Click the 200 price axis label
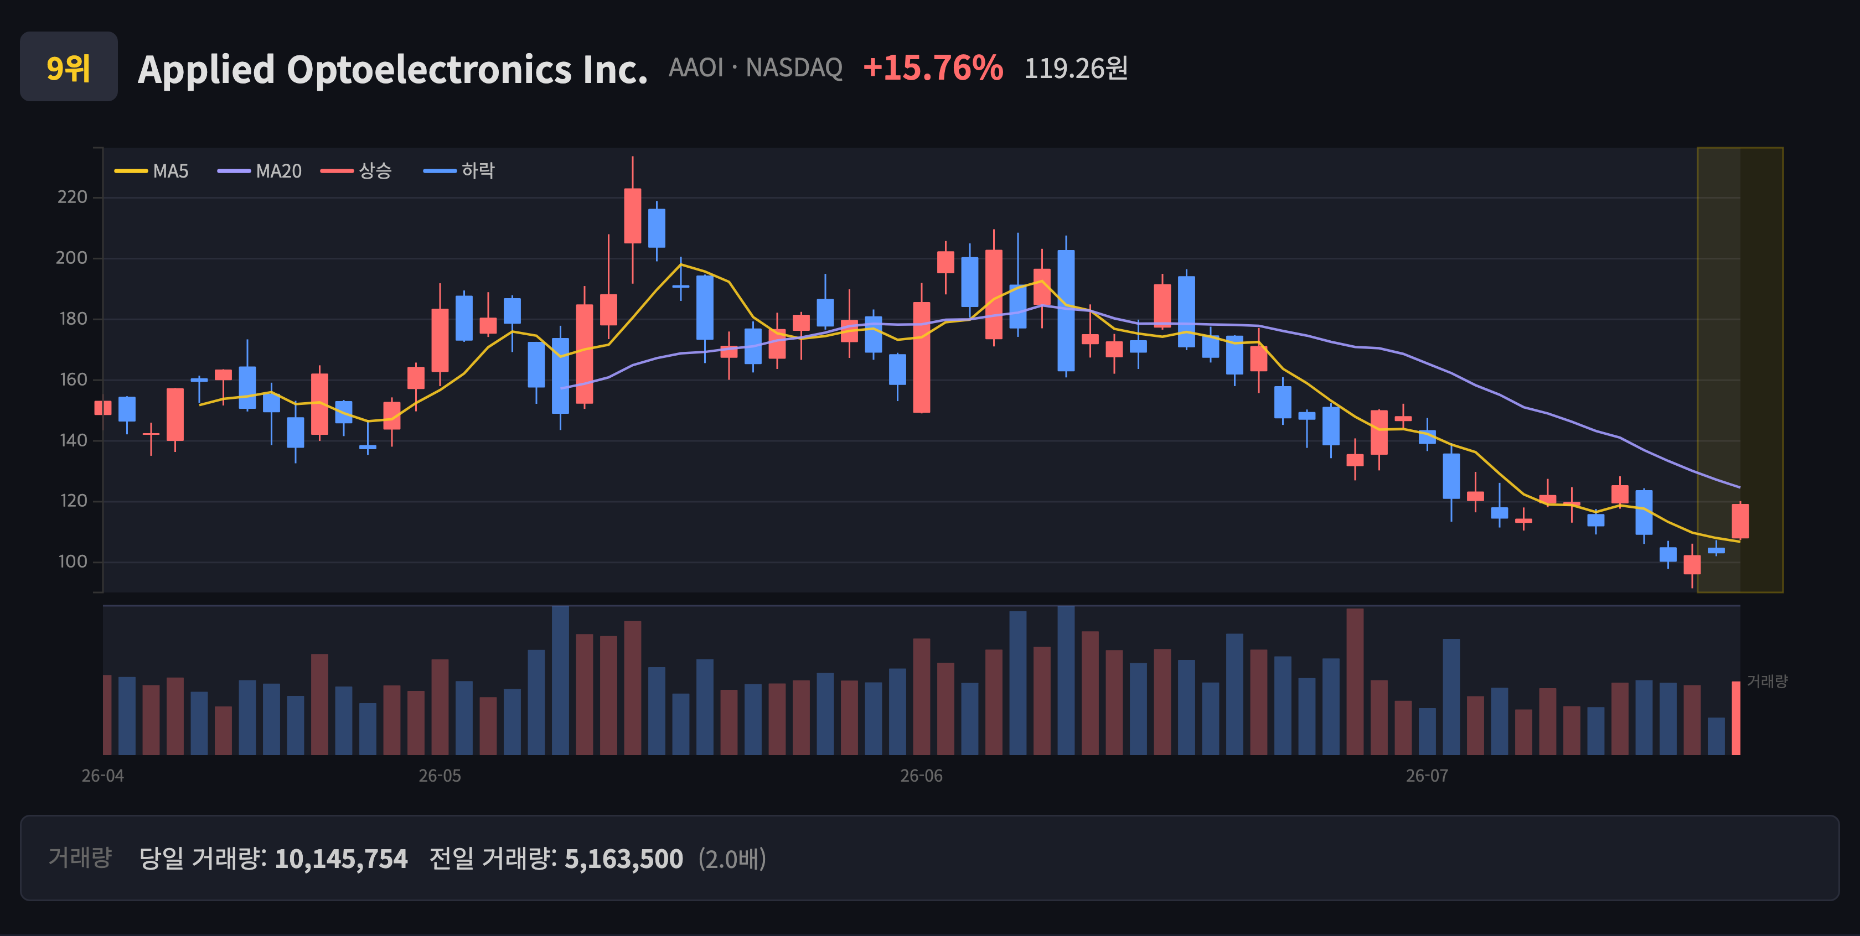Image resolution: width=1860 pixels, height=936 pixels. tap(71, 258)
